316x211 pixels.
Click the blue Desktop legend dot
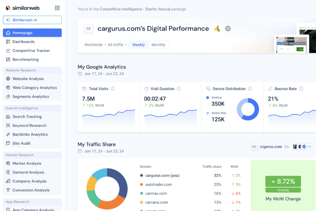(x=208, y=97)
